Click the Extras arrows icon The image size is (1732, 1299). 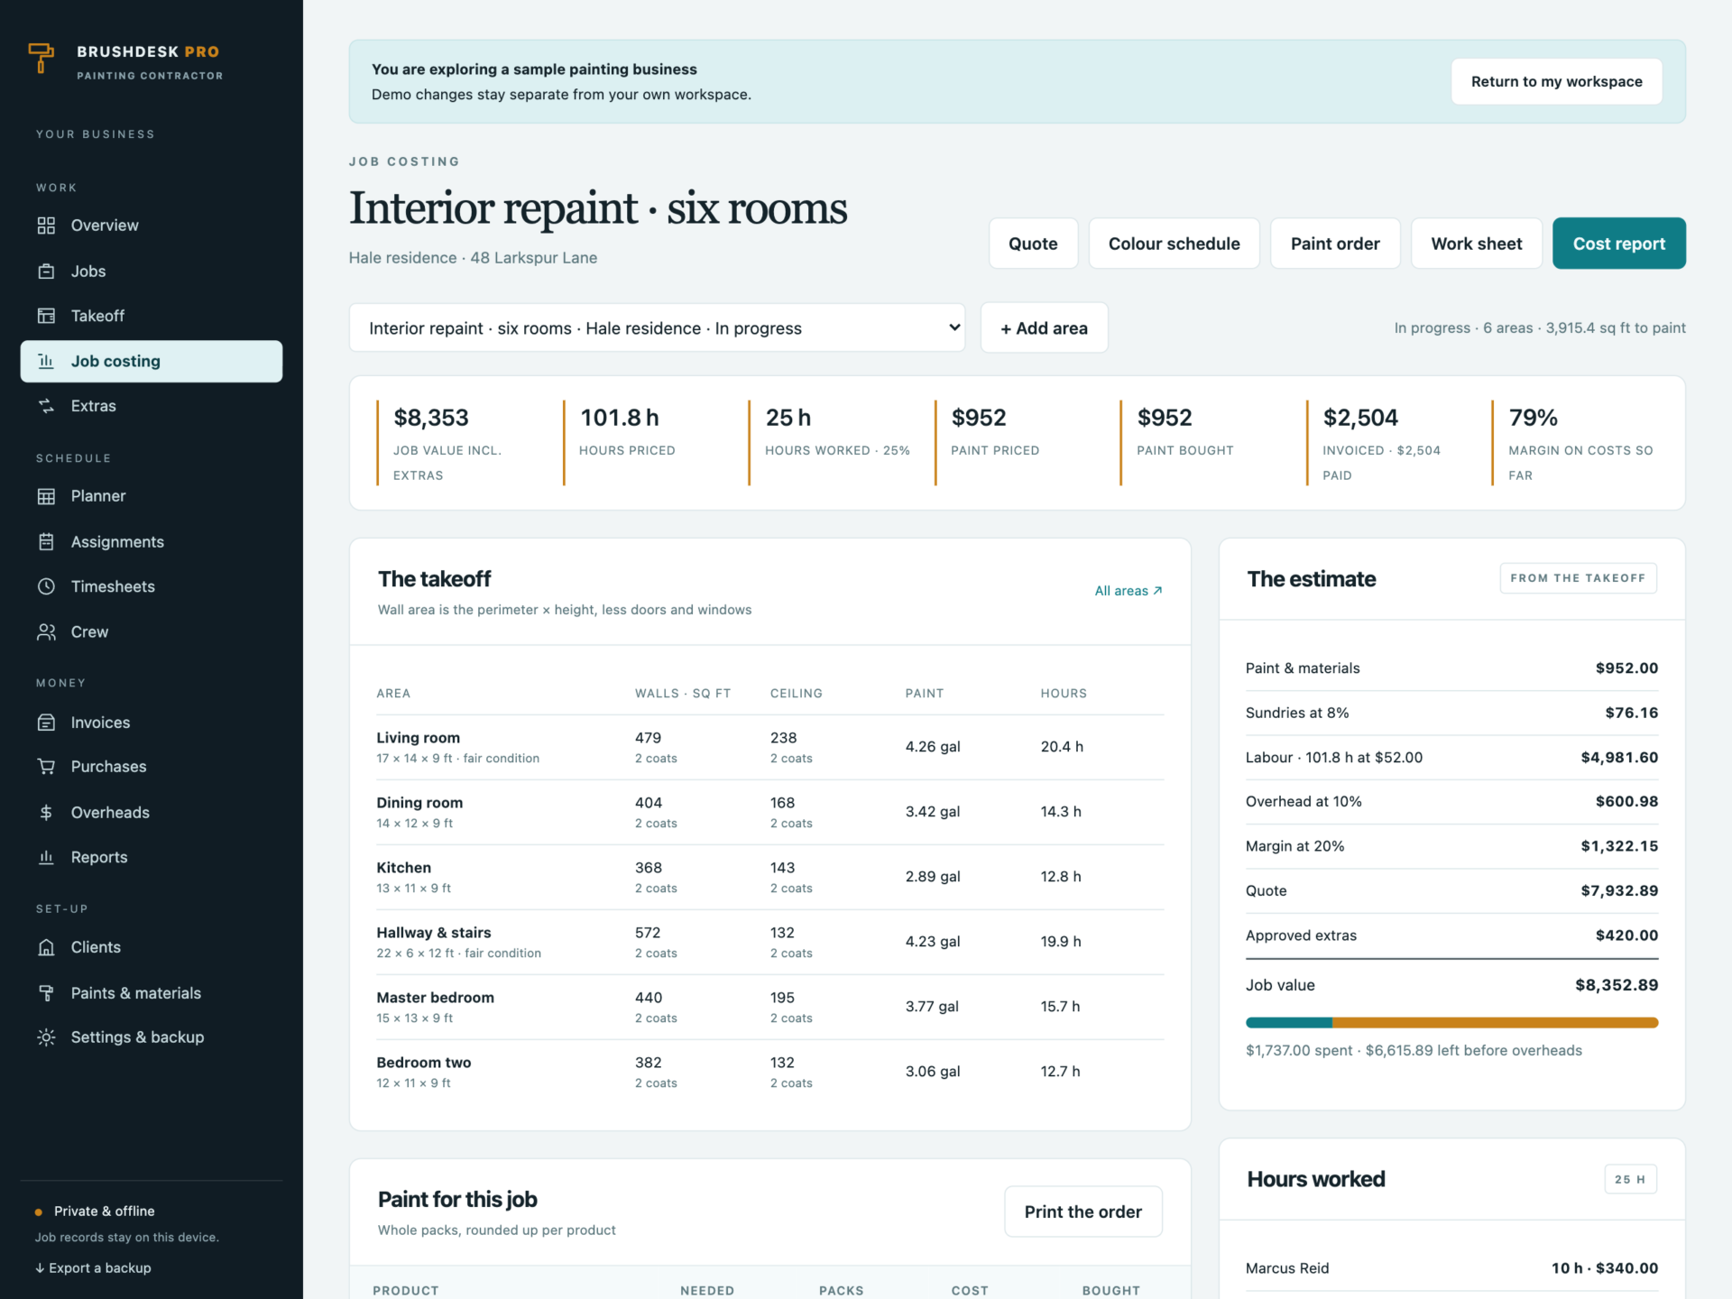pos(46,406)
